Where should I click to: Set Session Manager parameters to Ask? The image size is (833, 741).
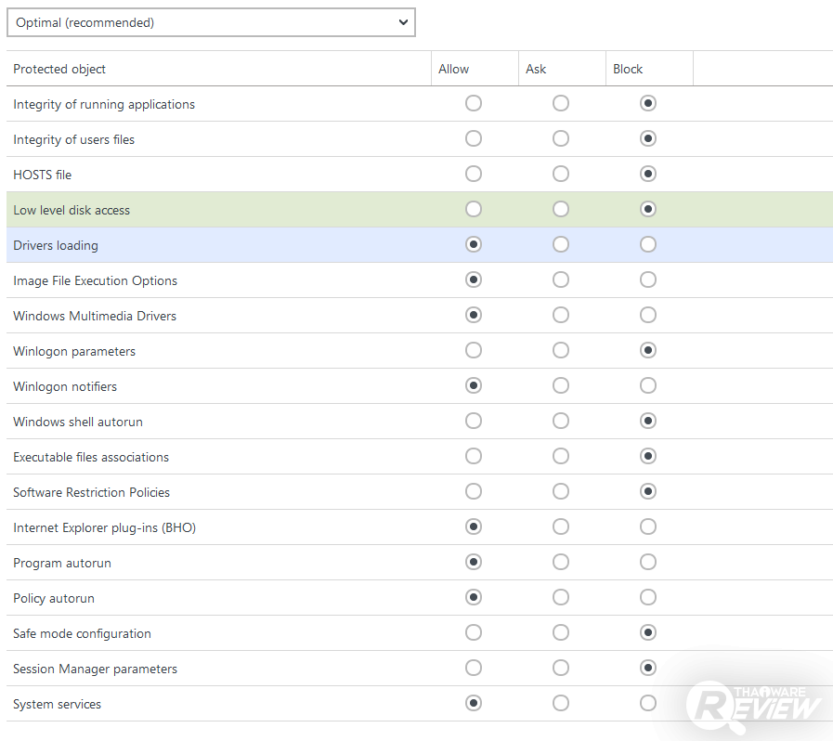tap(561, 668)
